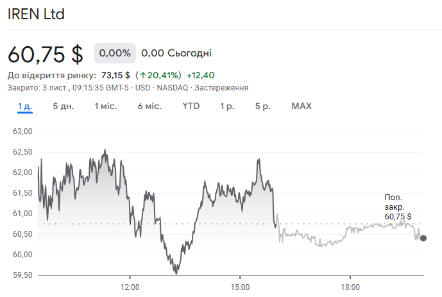Open the 1 міс. chart range
The image size is (442, 297).
(x=106, y=106)
